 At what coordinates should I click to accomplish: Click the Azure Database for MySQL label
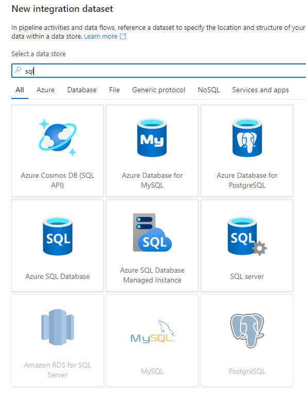coord(152,180)
